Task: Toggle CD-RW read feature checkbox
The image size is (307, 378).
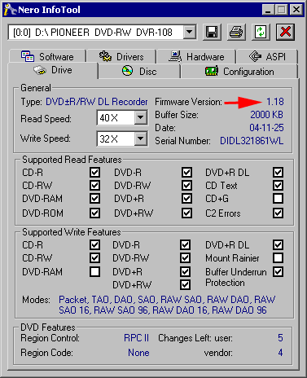Action: pyautogui.click(x=94, y=186)
